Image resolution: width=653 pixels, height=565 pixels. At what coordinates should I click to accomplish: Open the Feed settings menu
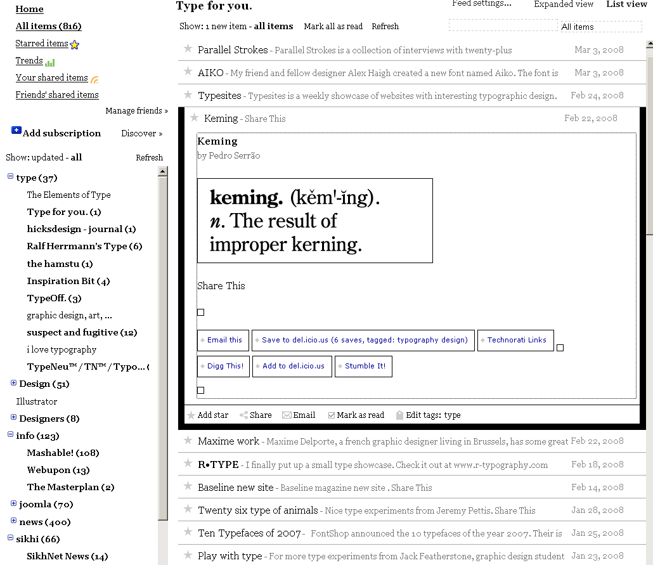(482, 3)
